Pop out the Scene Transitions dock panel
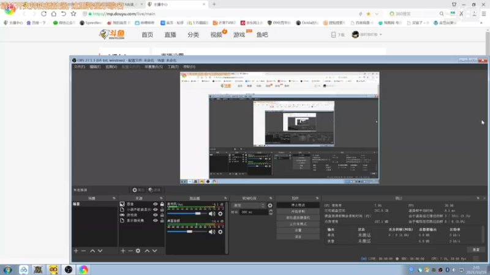 click(x=271, y=198)
